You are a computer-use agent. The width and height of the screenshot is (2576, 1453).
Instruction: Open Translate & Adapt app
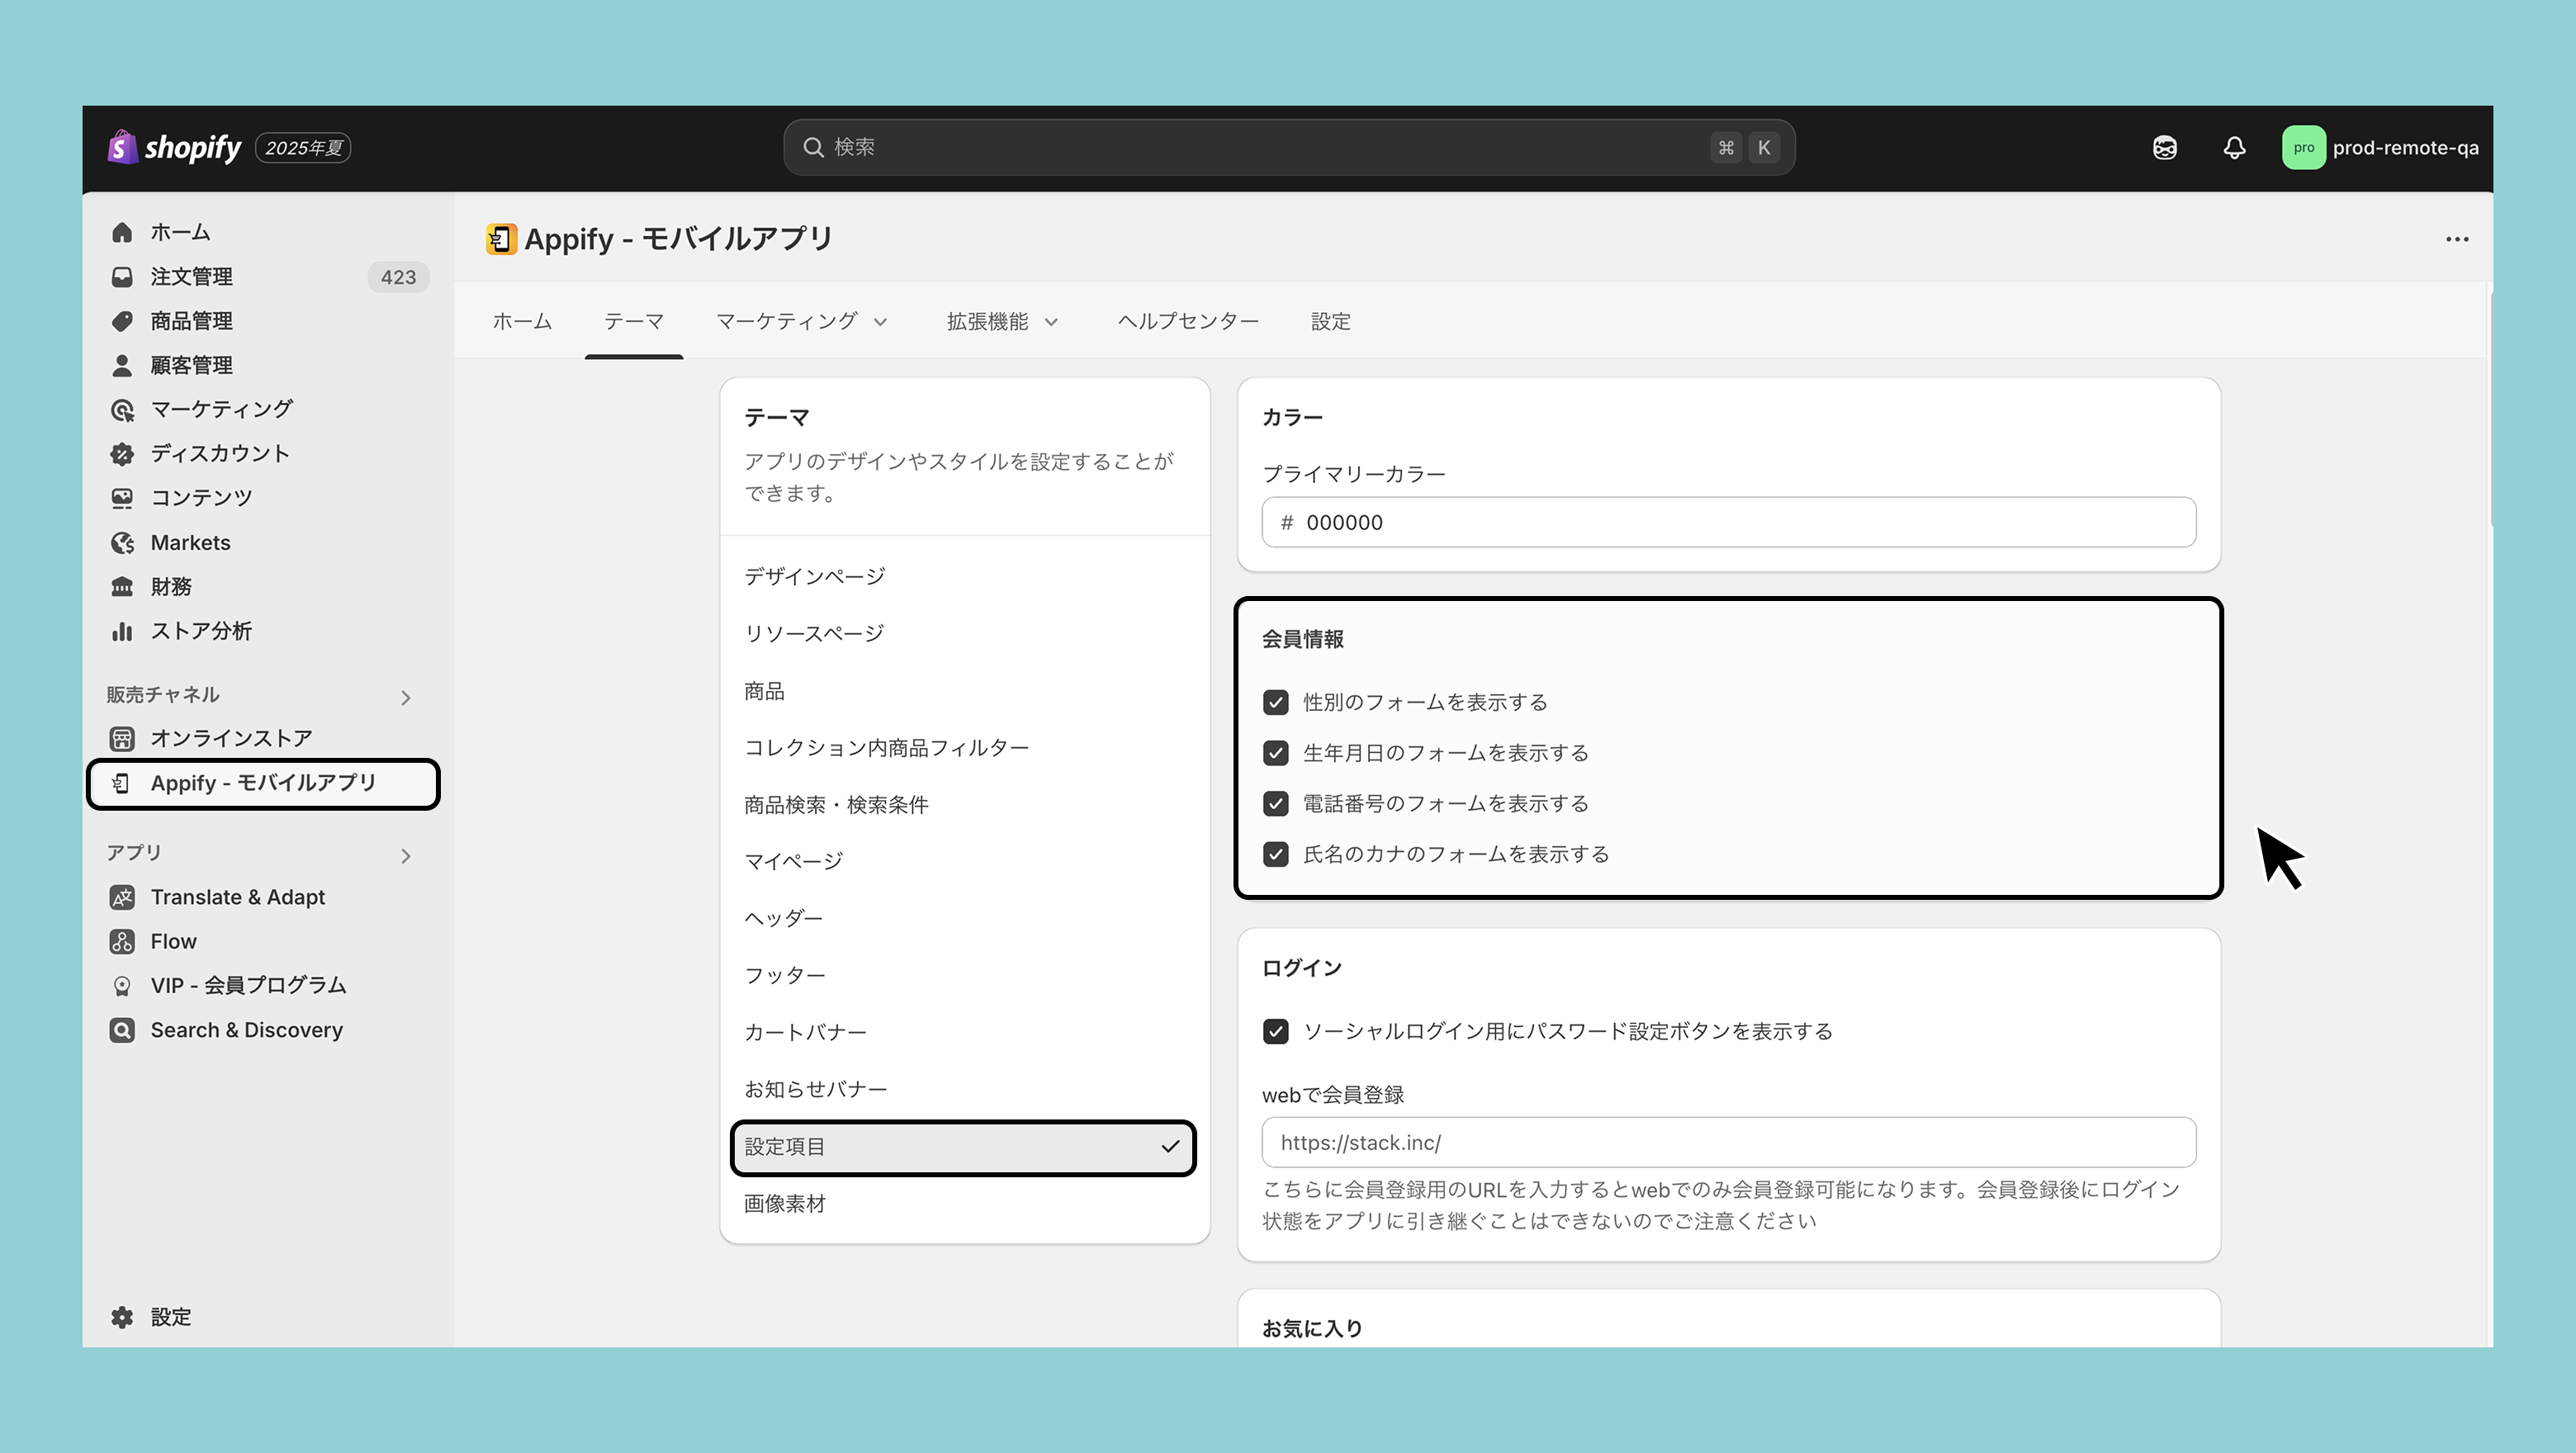pyautogui.click(x=237, y=897)
